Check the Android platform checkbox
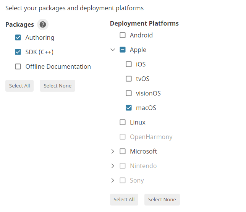 123,35
